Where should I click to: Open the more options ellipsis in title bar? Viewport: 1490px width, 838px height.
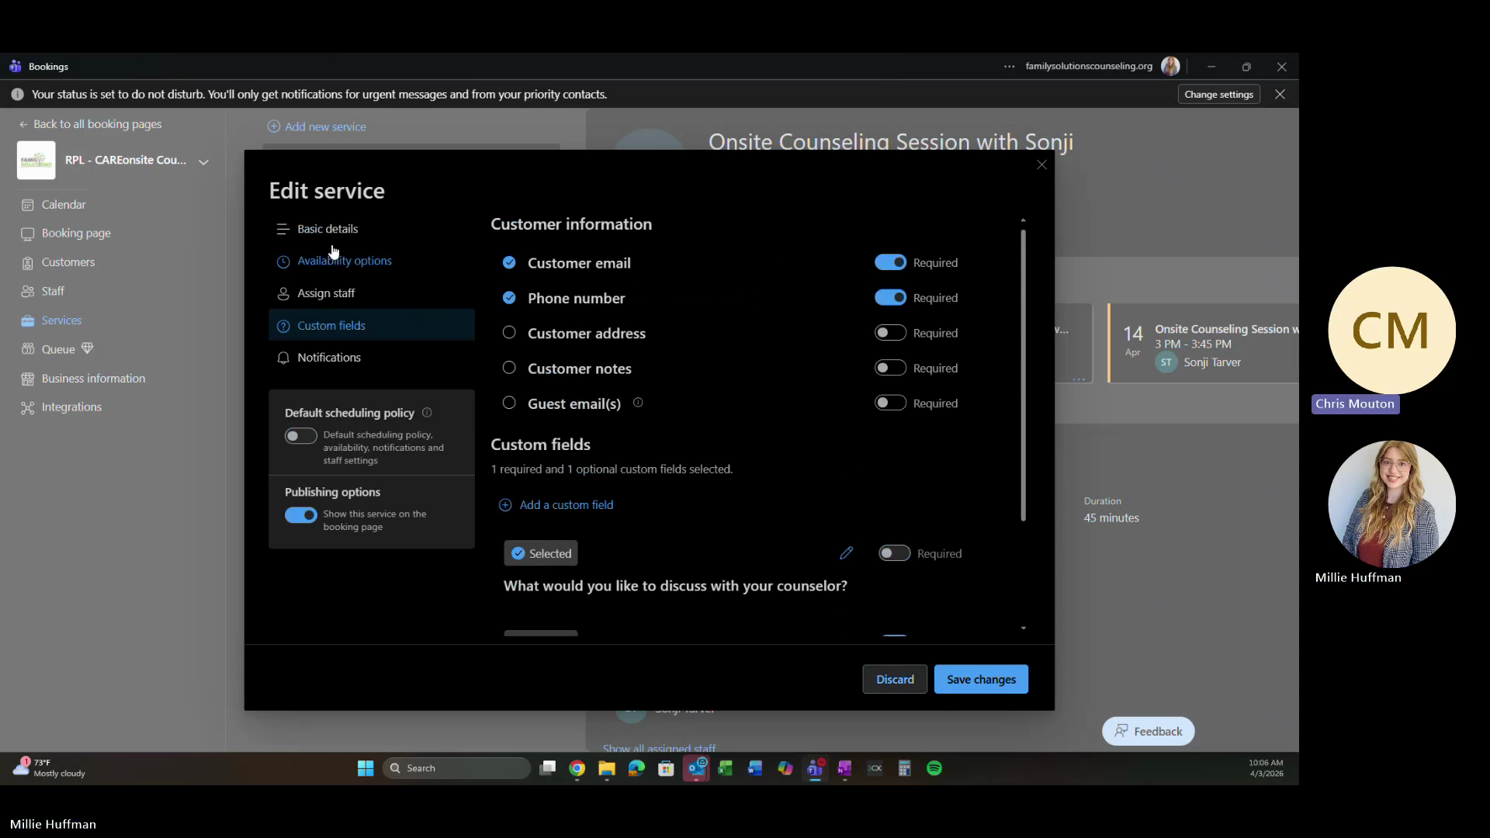coord(1009,67)
